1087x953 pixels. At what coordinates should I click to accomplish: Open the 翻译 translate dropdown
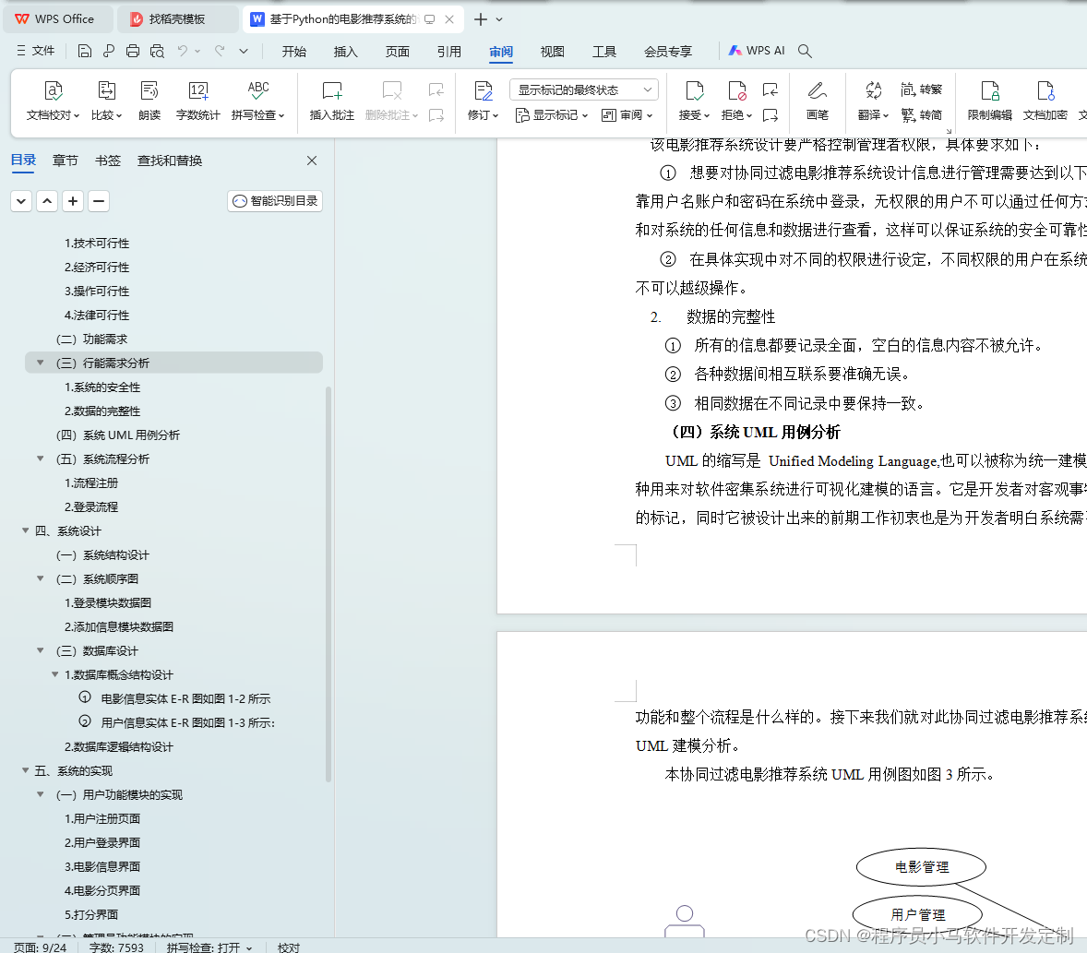pyautogui.click(x=872, y=114)
